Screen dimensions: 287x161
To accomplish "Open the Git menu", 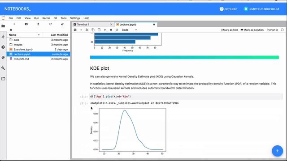I will (55, 18).
